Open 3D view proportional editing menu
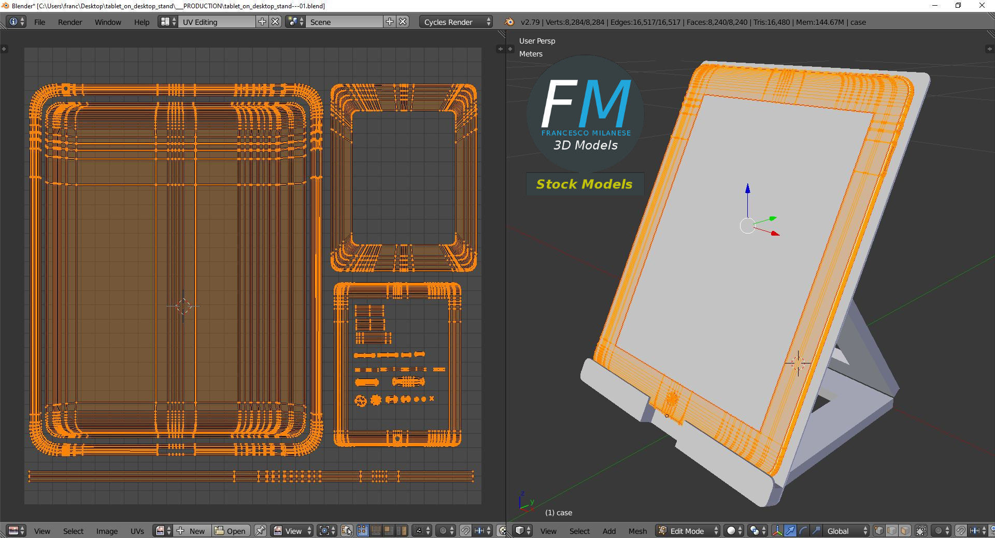 941,531
